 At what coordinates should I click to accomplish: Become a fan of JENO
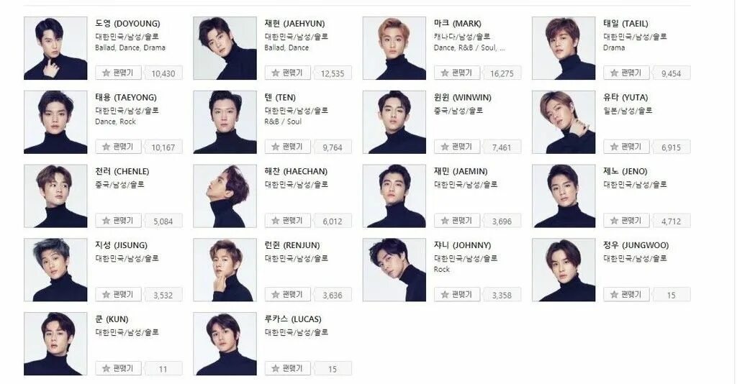(625, 220)
